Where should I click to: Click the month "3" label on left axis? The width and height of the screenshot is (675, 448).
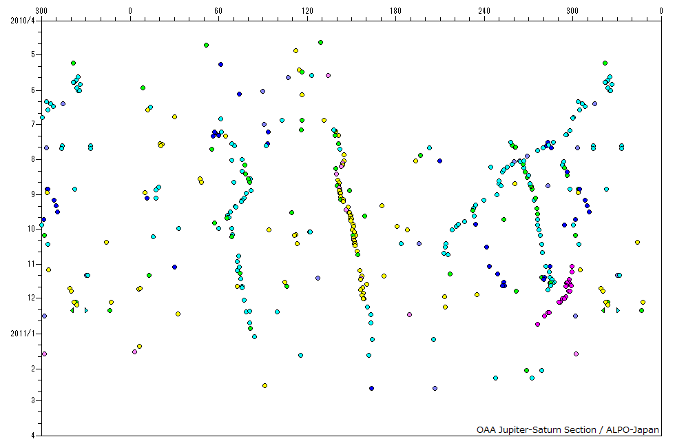tap(33, 400)
